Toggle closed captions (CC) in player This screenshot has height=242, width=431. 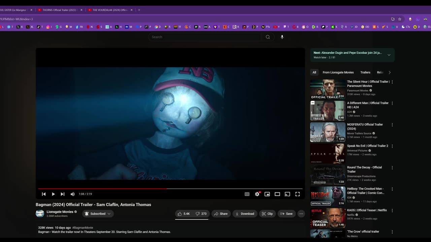(247, 194)
